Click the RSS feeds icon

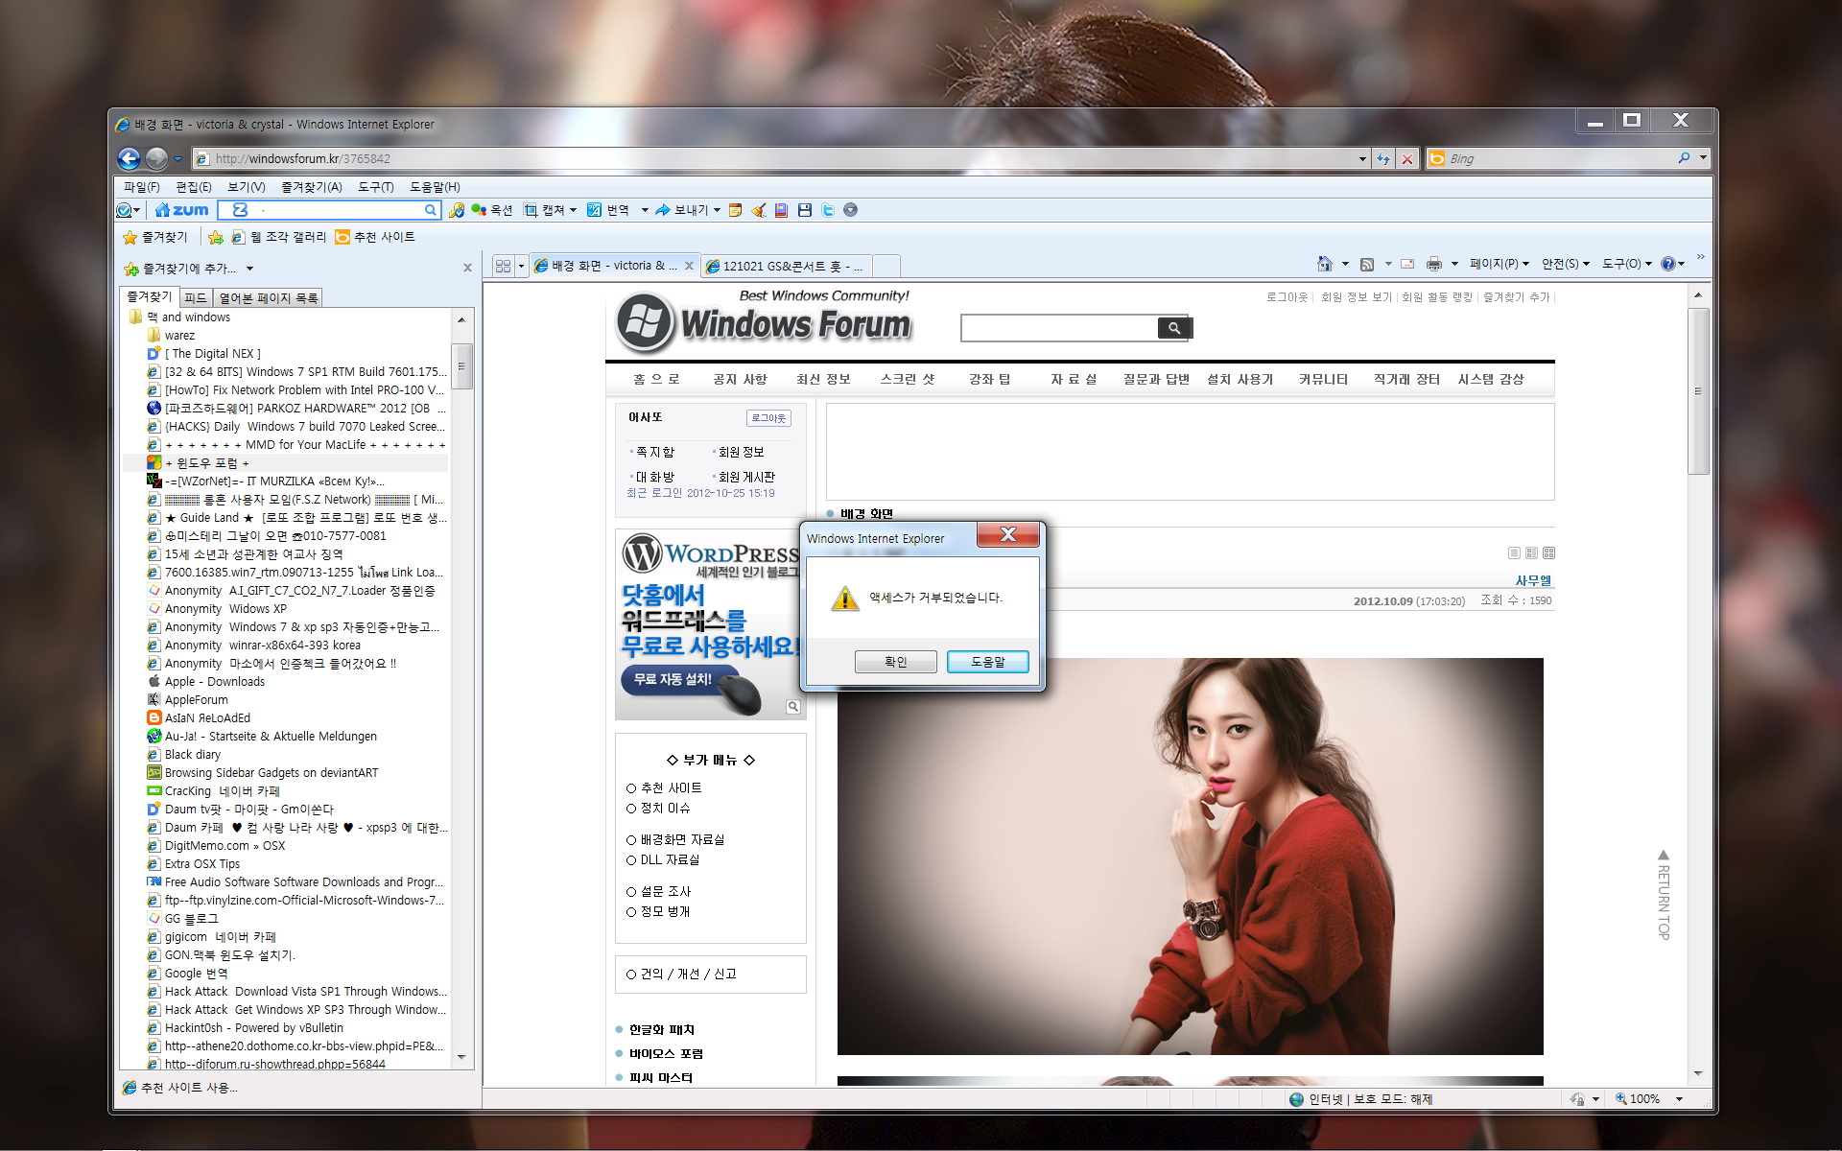pos(1367,264)
